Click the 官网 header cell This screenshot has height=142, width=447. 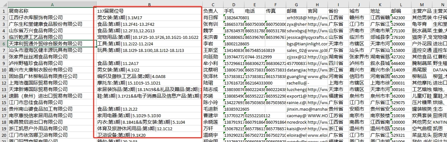[317, 11]
